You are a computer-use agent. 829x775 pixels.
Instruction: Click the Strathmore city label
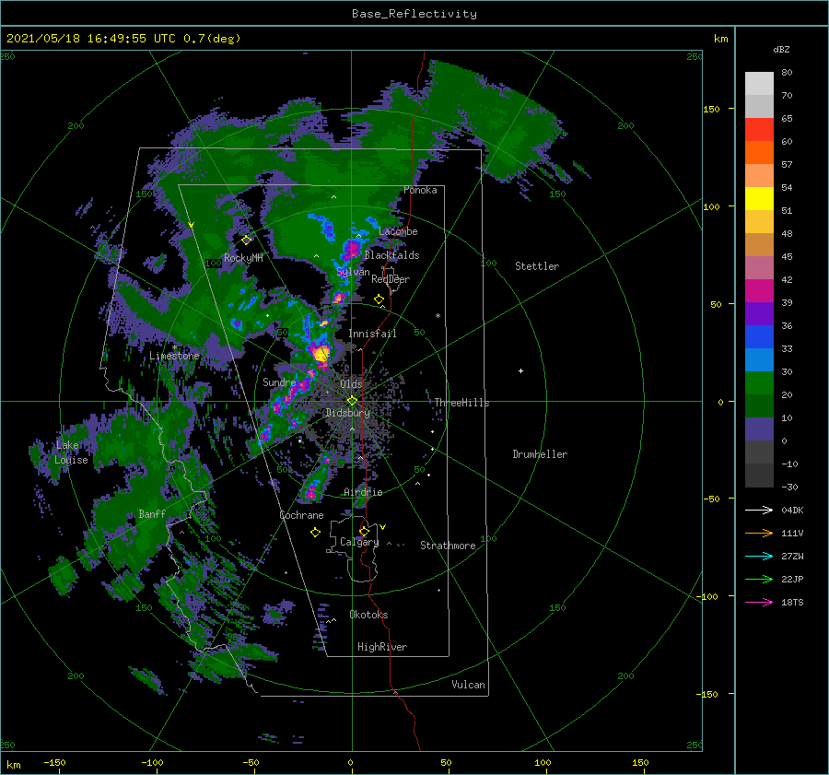[x=448, y=546]
